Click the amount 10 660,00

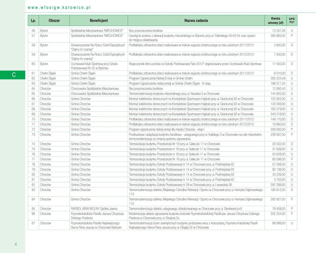pos(279,124)
